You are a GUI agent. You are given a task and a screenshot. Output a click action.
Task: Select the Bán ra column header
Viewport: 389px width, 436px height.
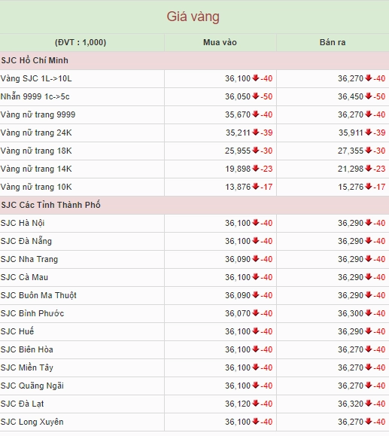pos(333,42)
